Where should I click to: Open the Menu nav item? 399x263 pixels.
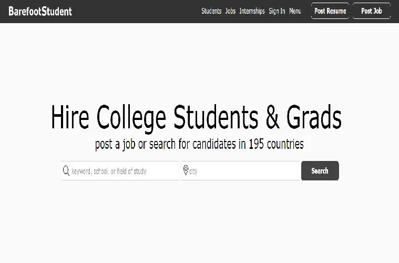(x=295, y=11)
